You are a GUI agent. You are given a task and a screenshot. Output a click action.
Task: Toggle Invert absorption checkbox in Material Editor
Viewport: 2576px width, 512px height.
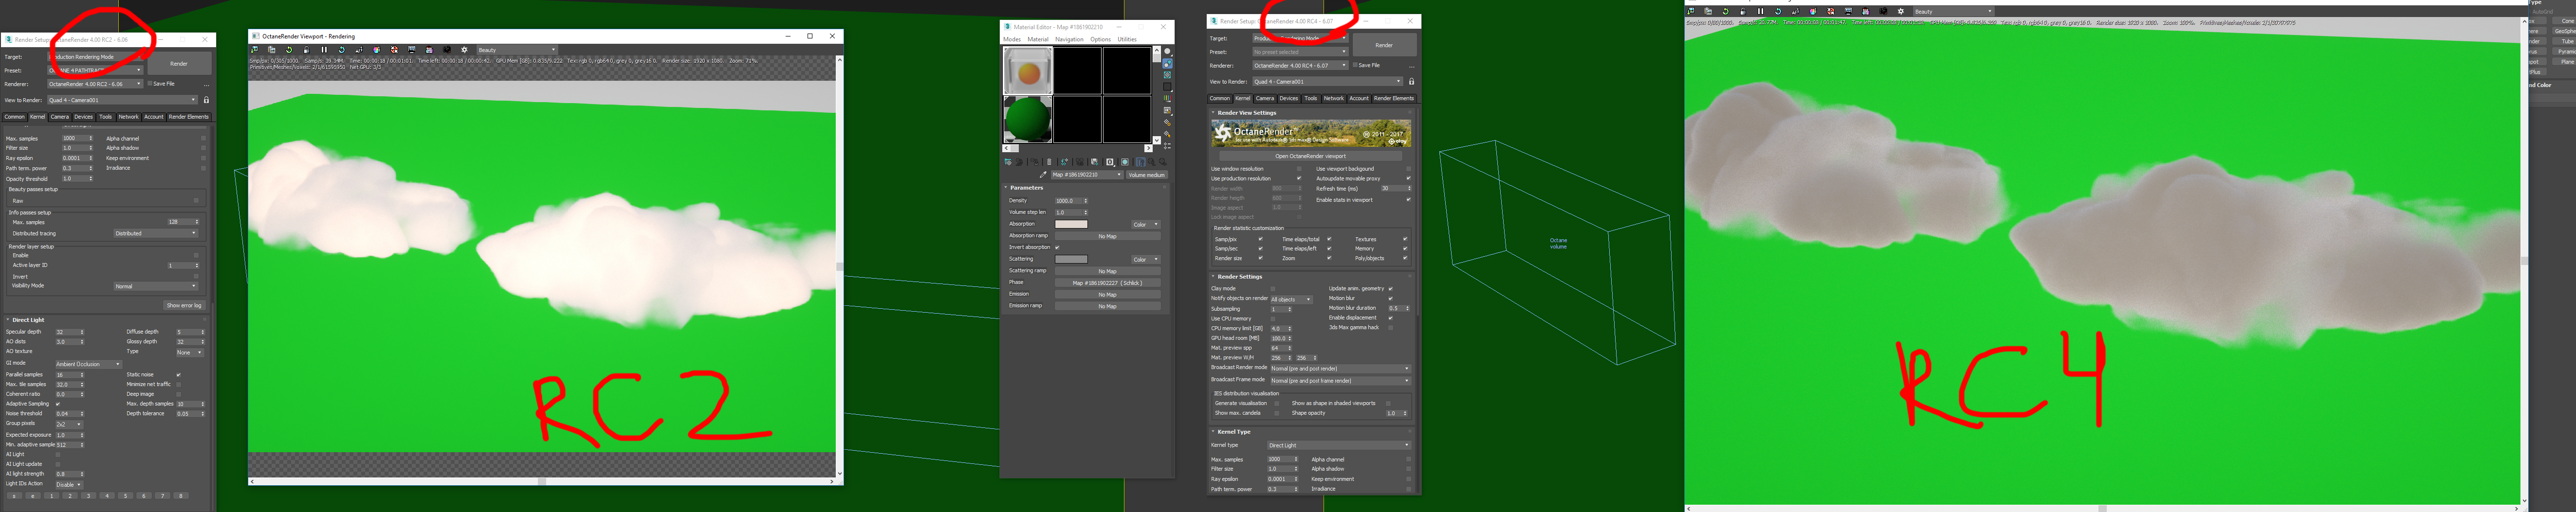pos(1057,247)
